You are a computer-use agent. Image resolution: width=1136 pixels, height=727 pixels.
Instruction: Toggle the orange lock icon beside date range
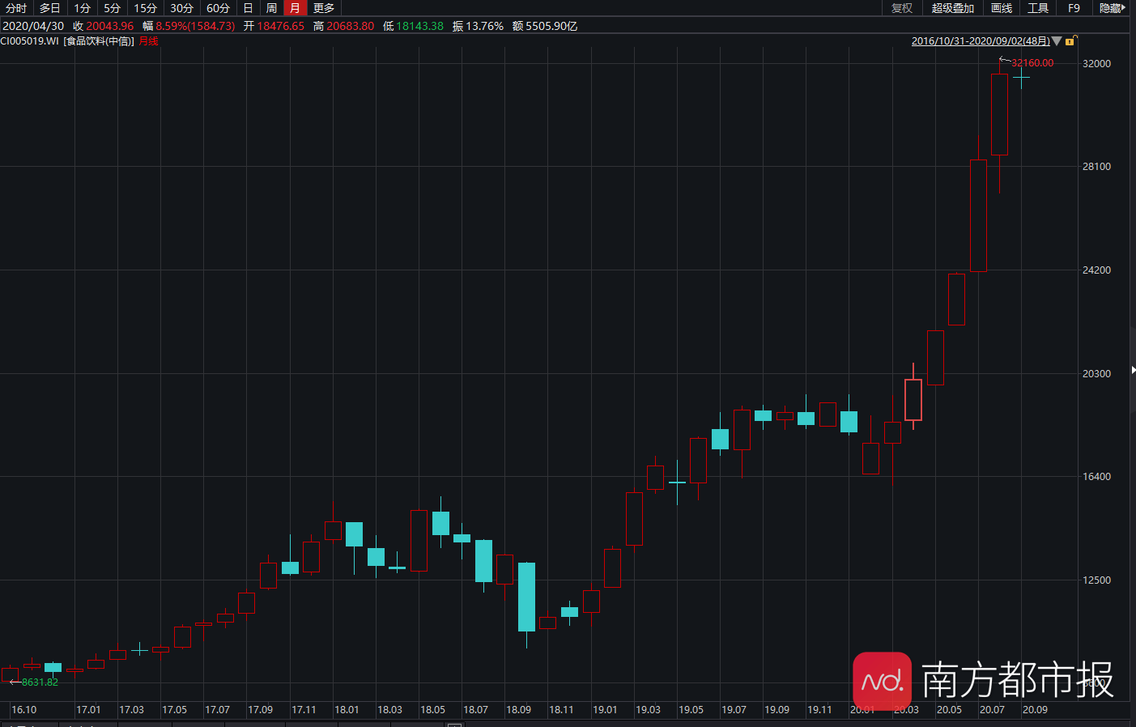(x=1070, y=41)
